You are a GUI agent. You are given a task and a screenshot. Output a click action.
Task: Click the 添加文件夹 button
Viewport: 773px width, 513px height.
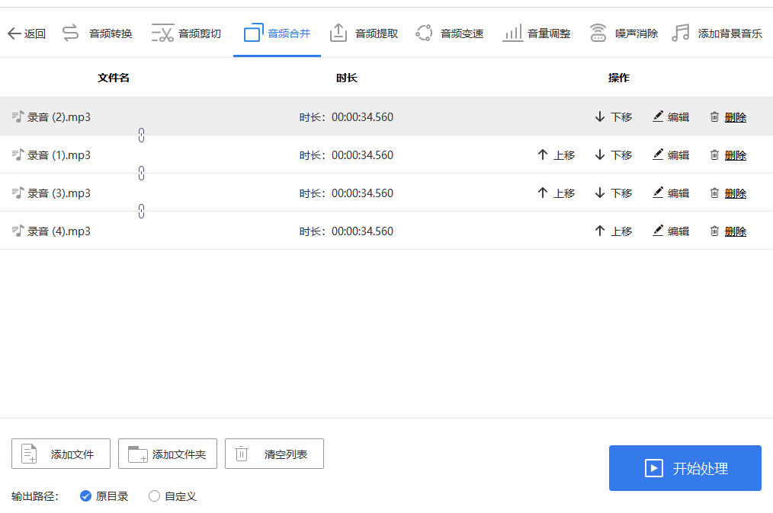click(x=168, y=454)
